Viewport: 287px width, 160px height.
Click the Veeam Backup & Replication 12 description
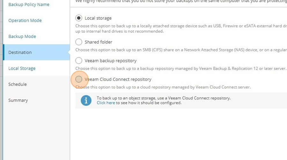181,68
